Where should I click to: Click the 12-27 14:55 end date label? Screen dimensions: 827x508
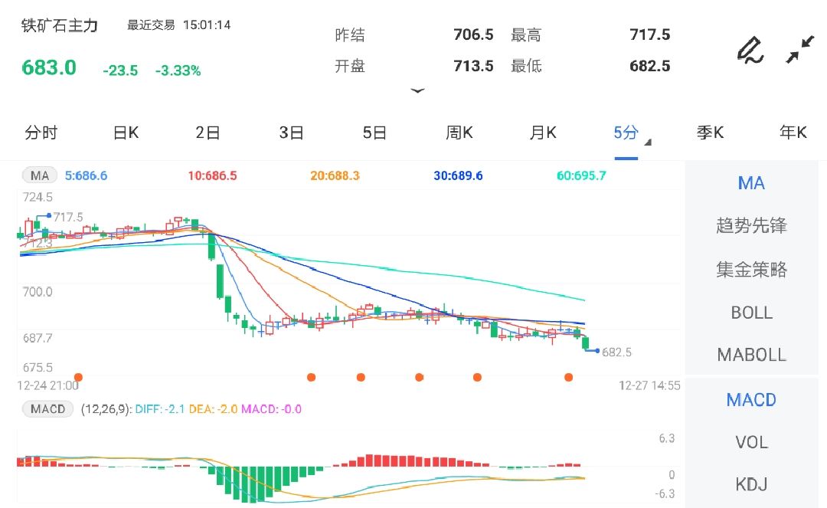(x=649, y=385)
